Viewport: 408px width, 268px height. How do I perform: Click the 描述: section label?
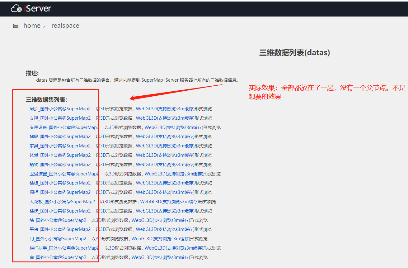coord(32,73)
